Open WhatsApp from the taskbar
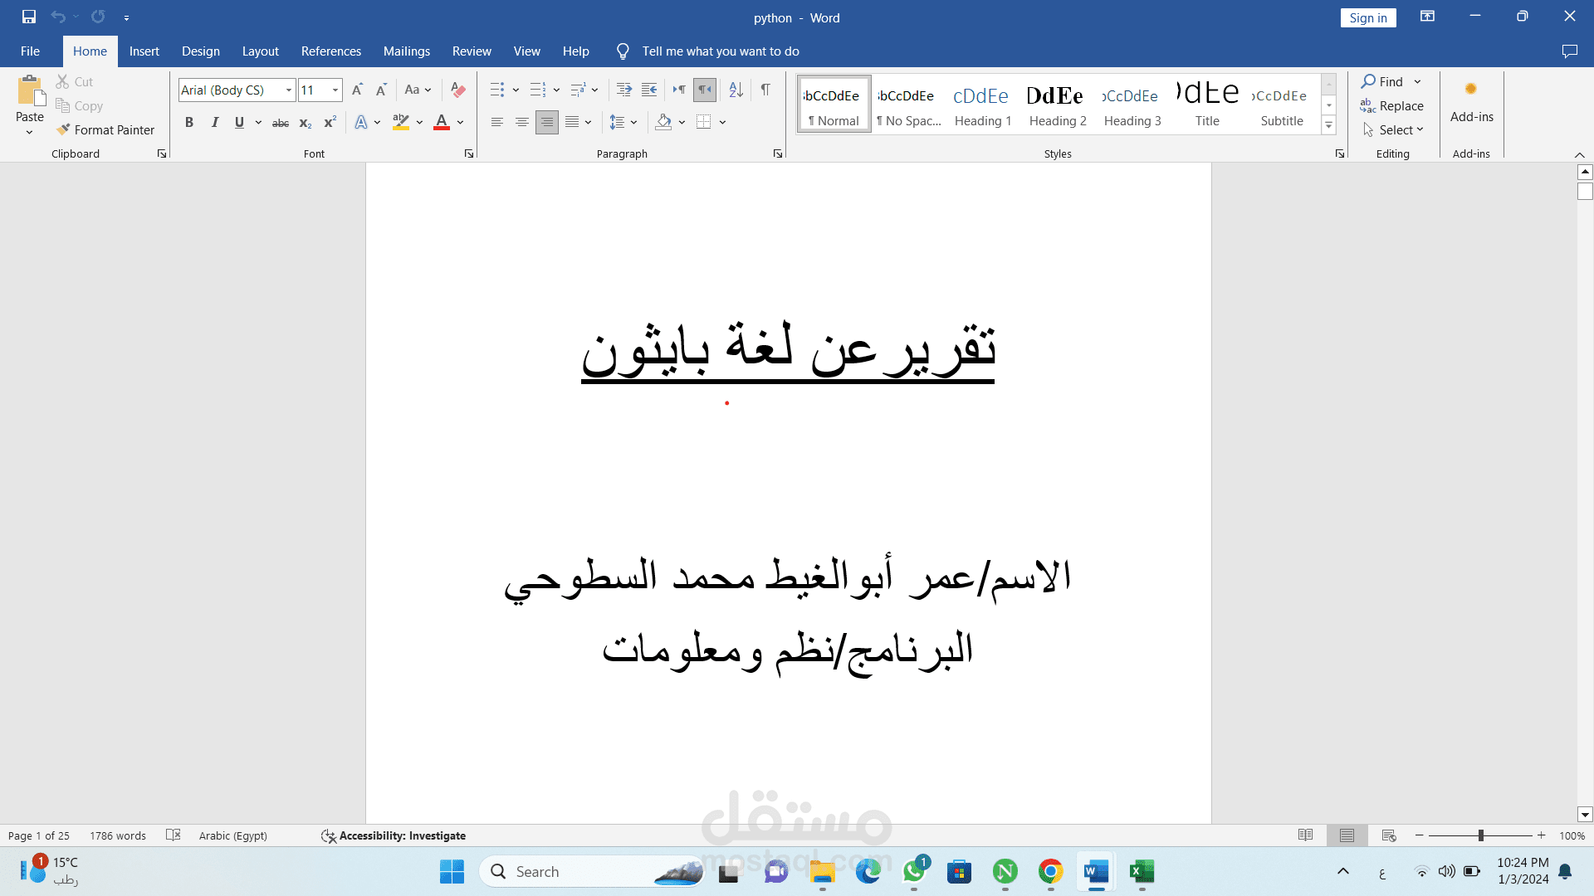The width and height of the screenshot is (1594, 896). pyautogui.click(x=914, y=872)
